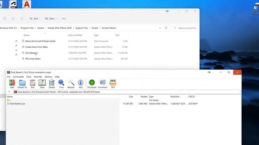
Task: Click the SFX toolbar icon
Action: (x=113, y=84)
